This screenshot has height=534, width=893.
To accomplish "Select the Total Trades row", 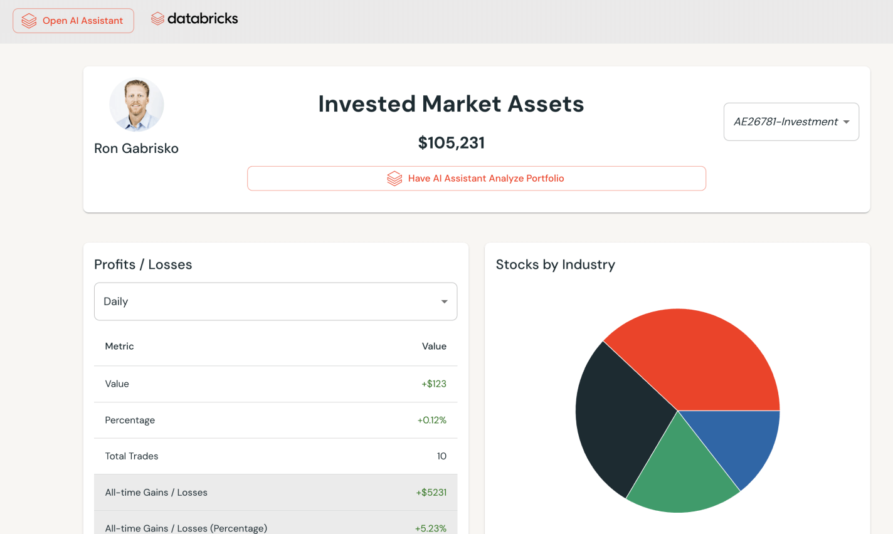I will pyautogui.click(x=275, y=456).
